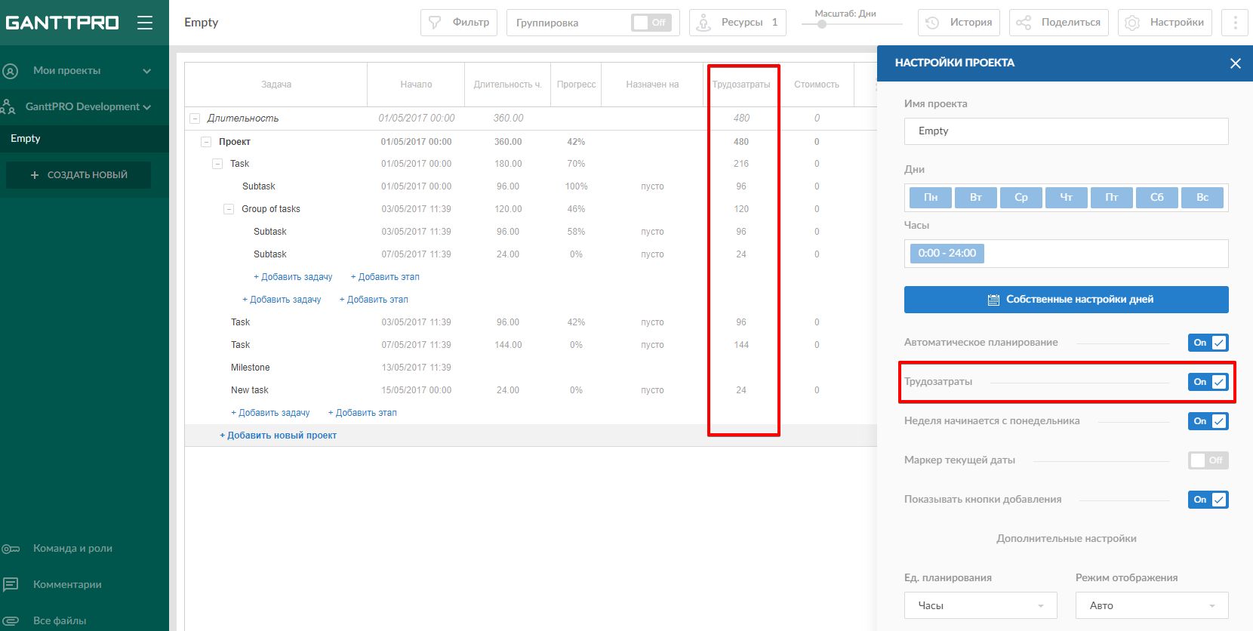Close the project settings panel

1236,63
